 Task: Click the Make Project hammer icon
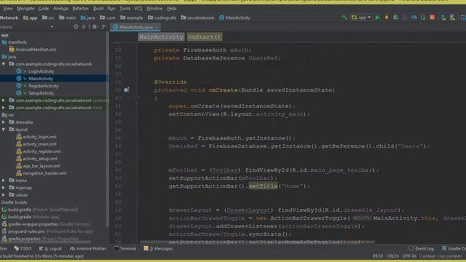344,17
